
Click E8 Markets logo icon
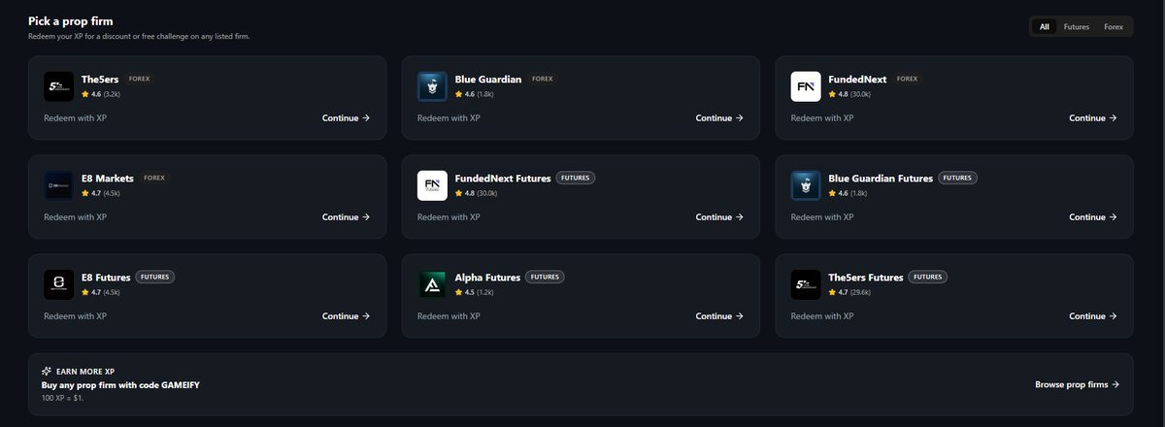(x=58, y=185)
